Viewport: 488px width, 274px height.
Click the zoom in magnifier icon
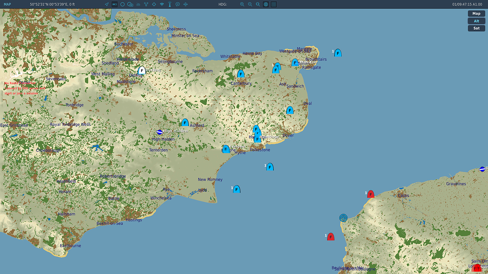242,4
